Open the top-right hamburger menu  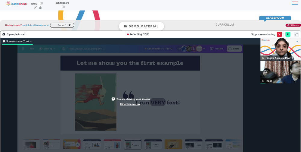[295, 3]
